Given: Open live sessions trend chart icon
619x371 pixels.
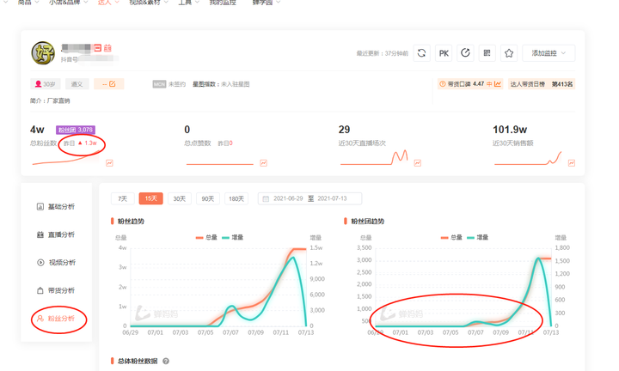Looking at the screenshot, I should tap(417, 163).
